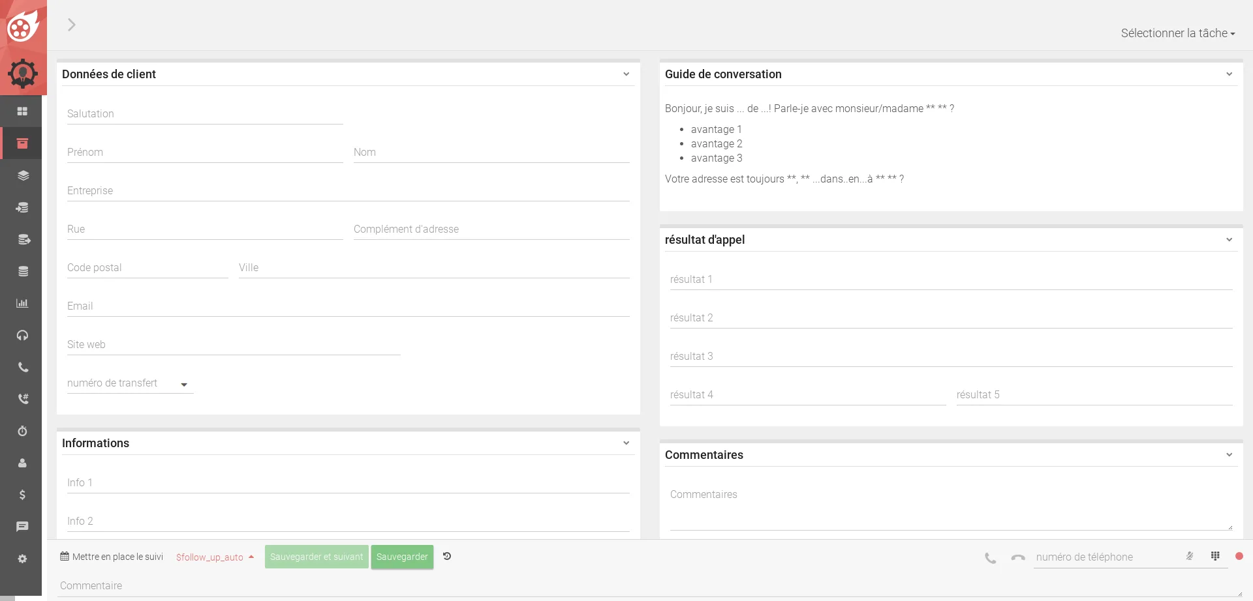Focus the Nom field
The width and height of the screenshot is (1253, 601).
[491, 153]
